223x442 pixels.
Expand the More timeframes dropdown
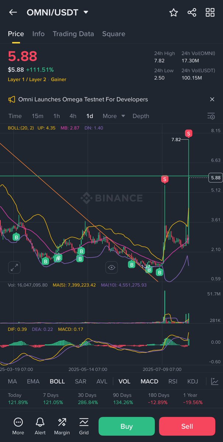pyautogui.click(x=114, y=116)
